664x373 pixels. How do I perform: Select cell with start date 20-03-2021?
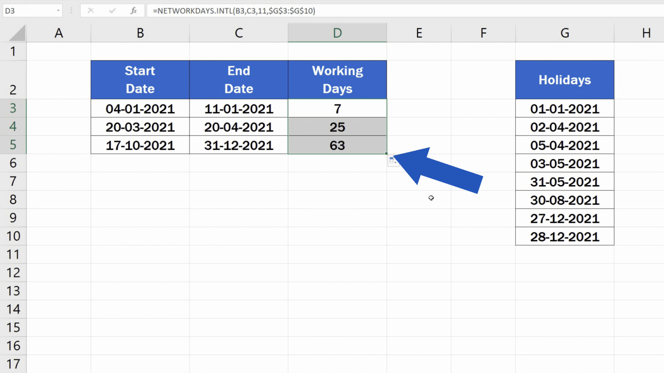[x=140, y=127]
